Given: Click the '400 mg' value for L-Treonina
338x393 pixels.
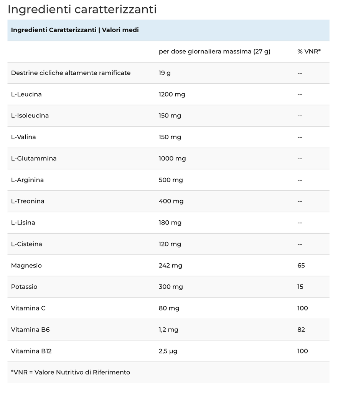Looking at the screenshot, I should coord(171,201).
